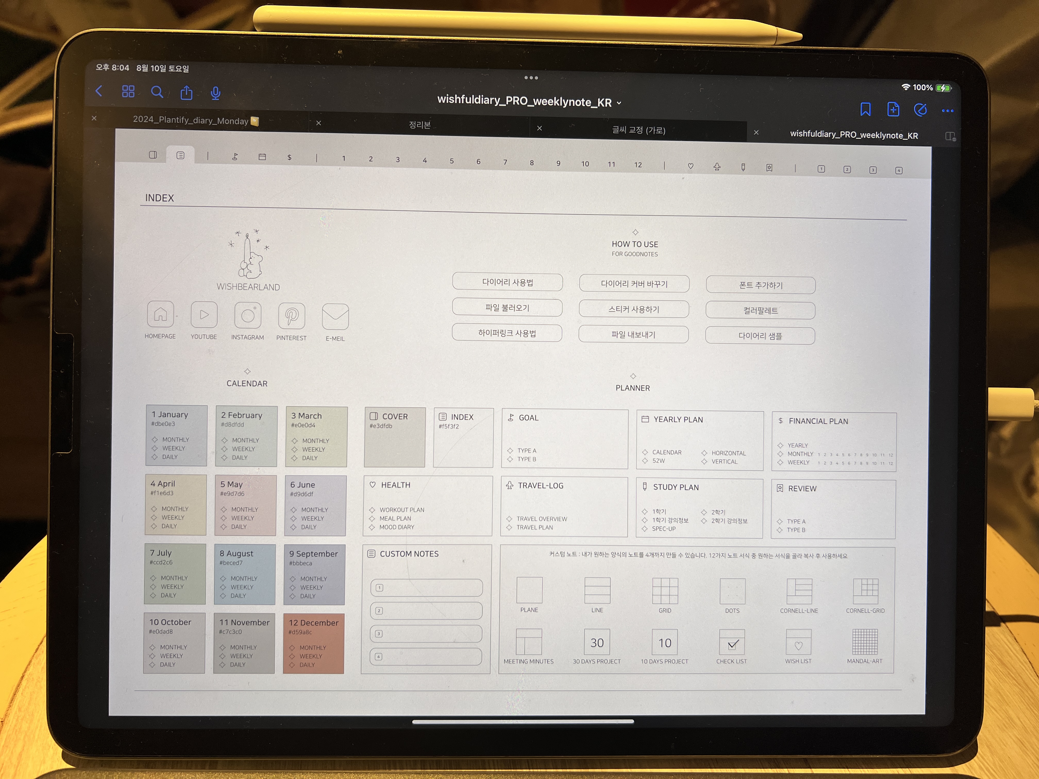
Task: Open the share export icon
Action: 187,93
